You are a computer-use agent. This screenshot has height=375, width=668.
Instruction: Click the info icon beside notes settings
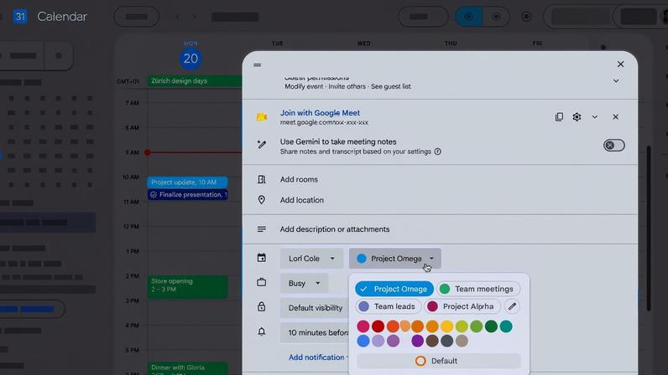point(437,152)
